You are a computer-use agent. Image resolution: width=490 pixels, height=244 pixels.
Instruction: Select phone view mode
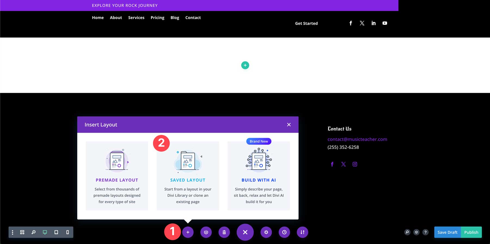[68, 232]
